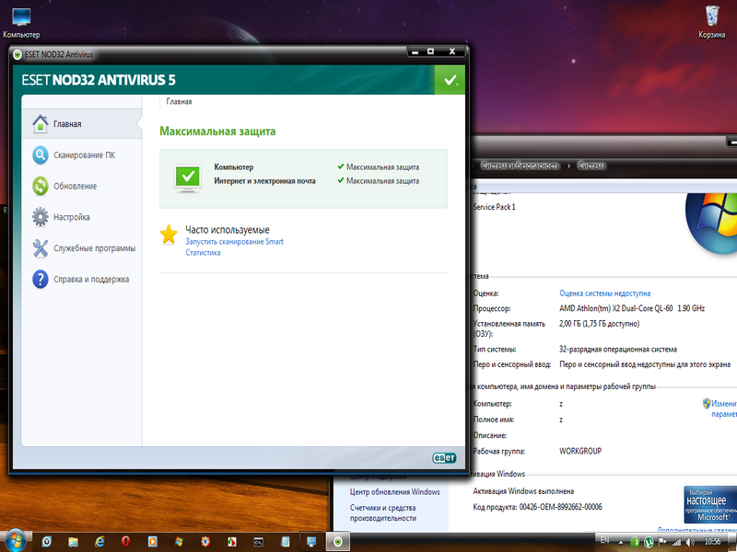Maximize the ESET NOD32 window

430,52
